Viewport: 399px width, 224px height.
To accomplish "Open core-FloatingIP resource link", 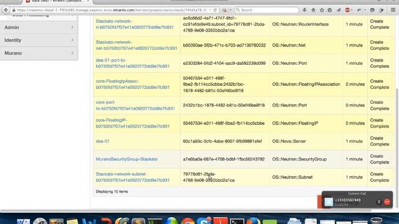I will click(133, 123).
